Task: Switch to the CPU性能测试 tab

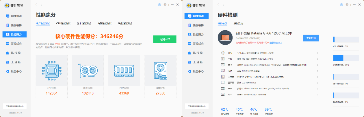Action: (63, 23)
